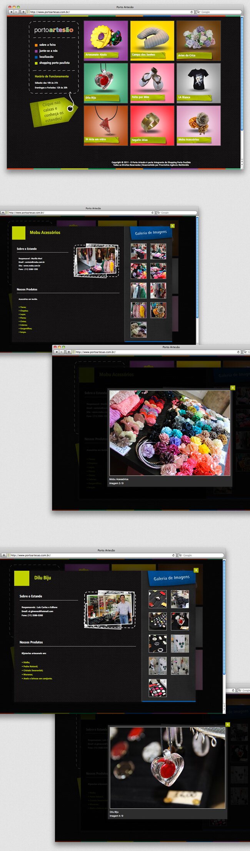Open the LA Bianca t-shirt tile
This screenshot has width=250, height=851.
point(198,83)
